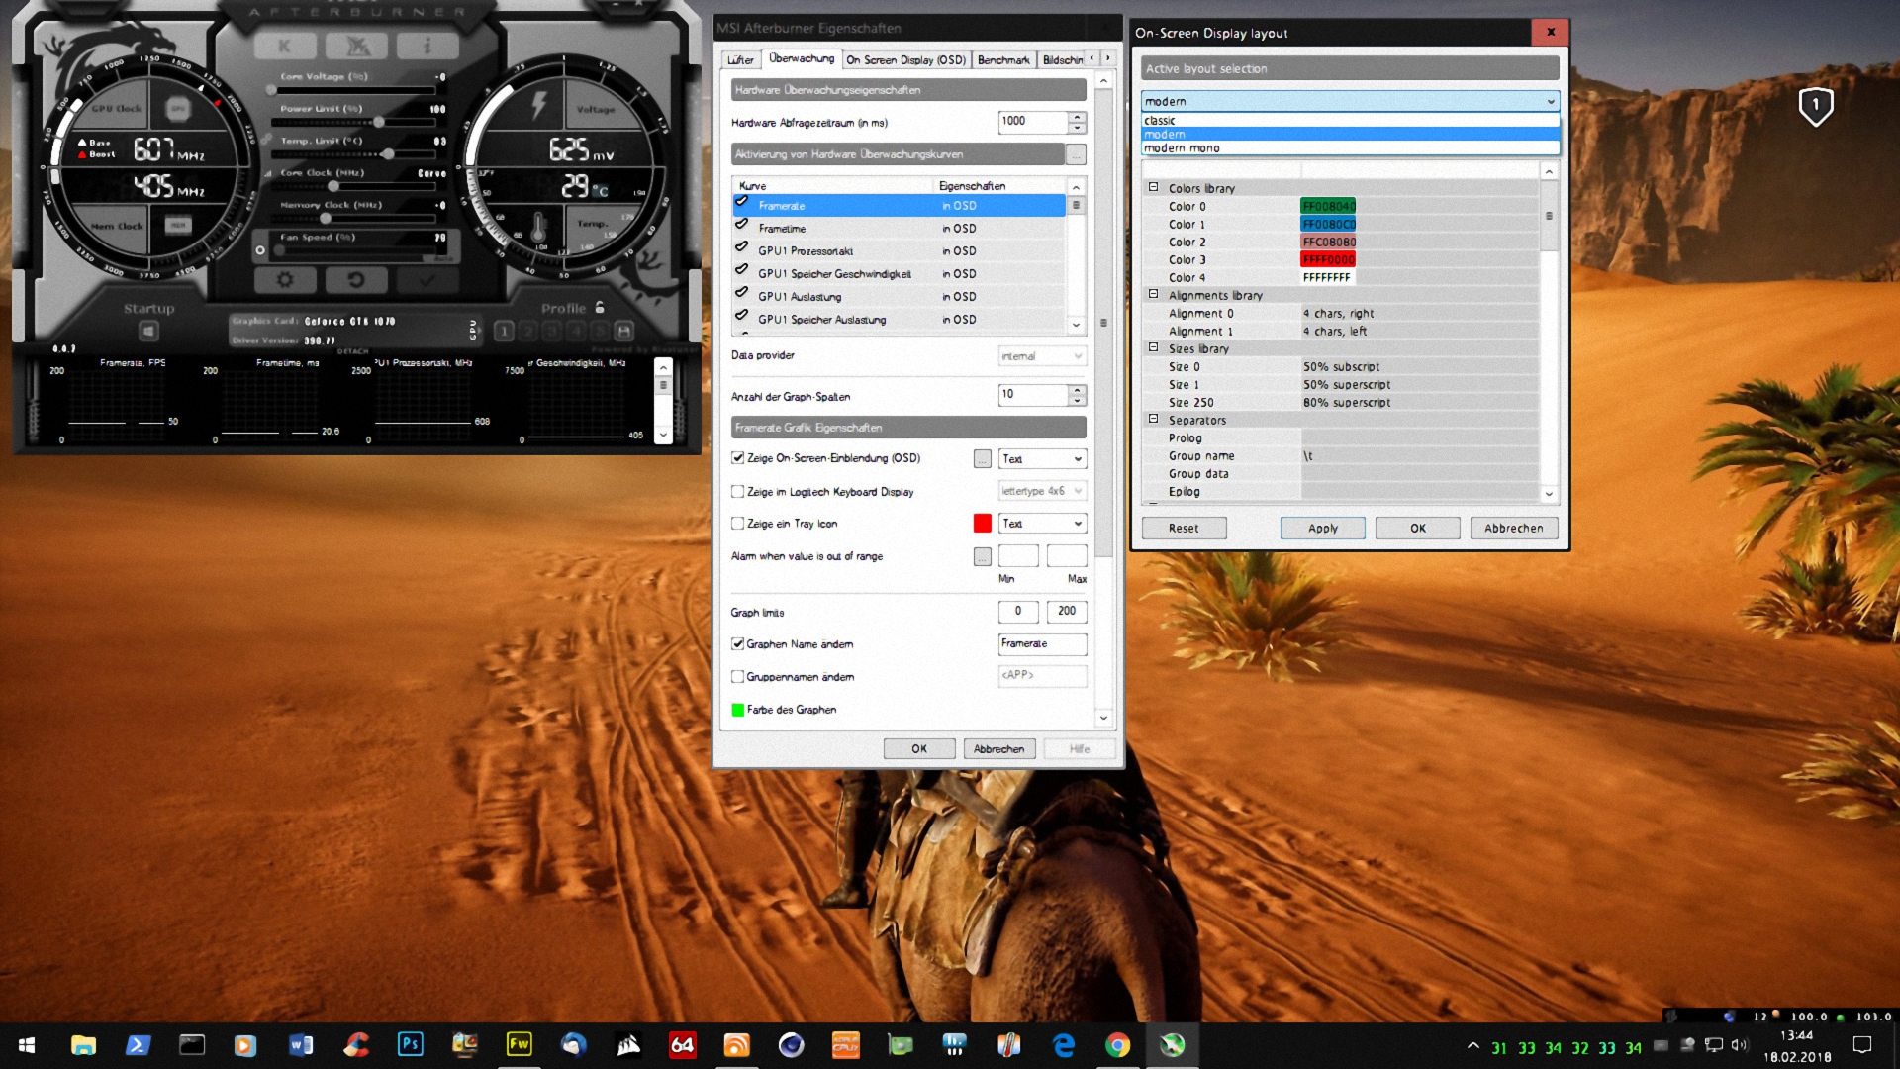This screenshot has width=1900, height=1069.
Task: Open the Benchmark tab
Action: [1003, 60]
